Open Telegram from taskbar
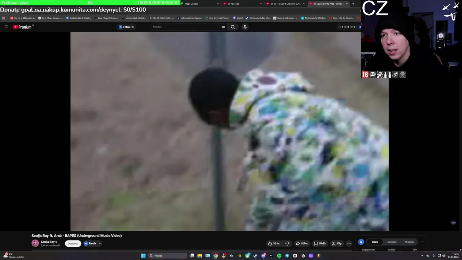Image resolution: width=462 pixels, height=260 pixels. pyautogui.click(x=287, y=256)
